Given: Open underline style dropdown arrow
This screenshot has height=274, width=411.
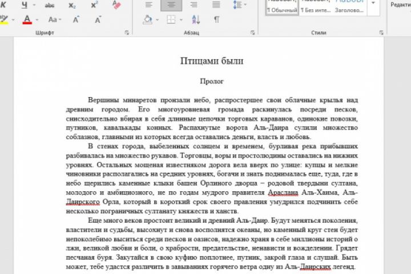Looking at the screenshot, I should tap(34, 5).
